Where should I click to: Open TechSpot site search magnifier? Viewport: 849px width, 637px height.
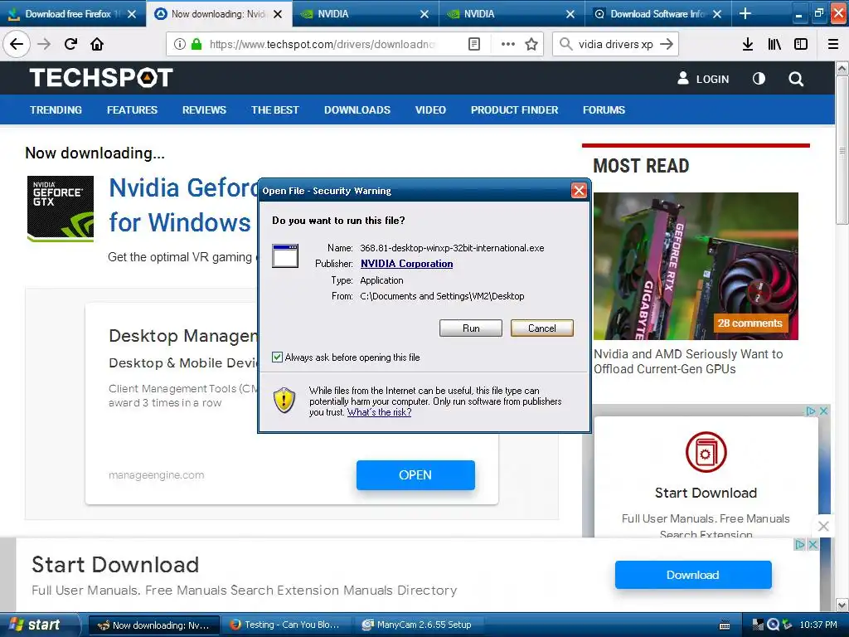(796, 79)
